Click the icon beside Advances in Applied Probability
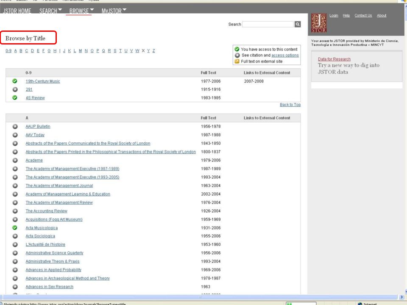The width and height of the screenshot is (407, 305). pos(15,270)
